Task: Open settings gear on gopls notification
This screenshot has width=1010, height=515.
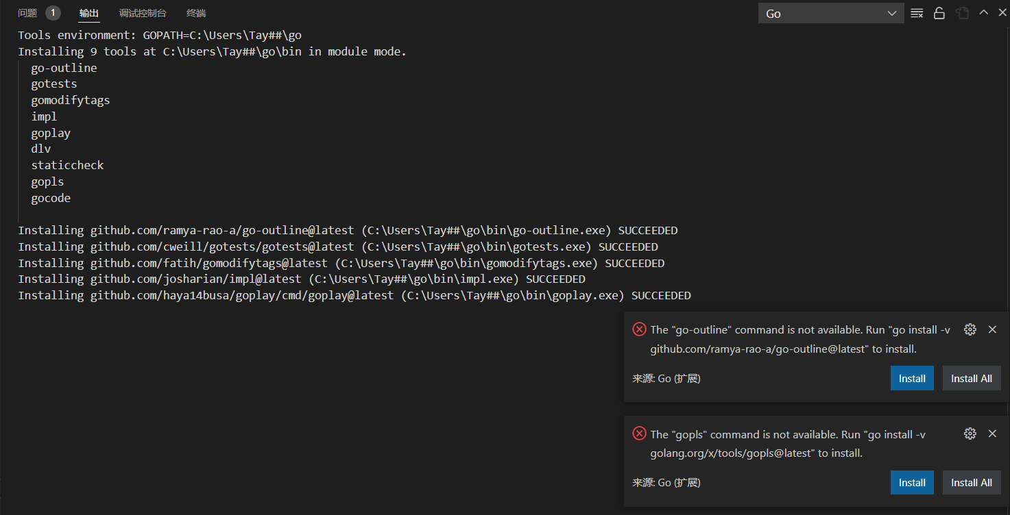Action: [x=970, y=434]
